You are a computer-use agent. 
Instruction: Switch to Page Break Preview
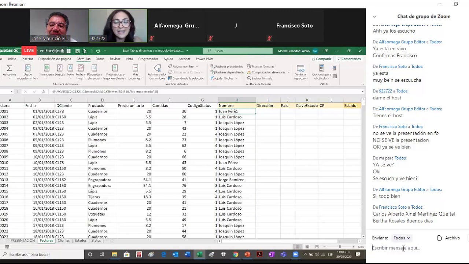pos(317,247)
